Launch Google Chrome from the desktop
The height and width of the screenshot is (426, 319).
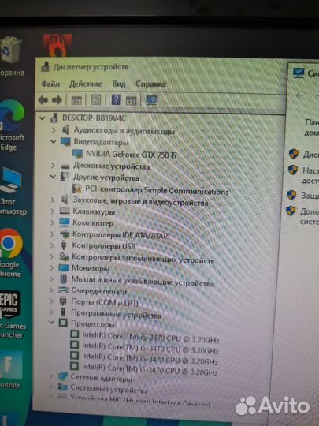(11, 252)
